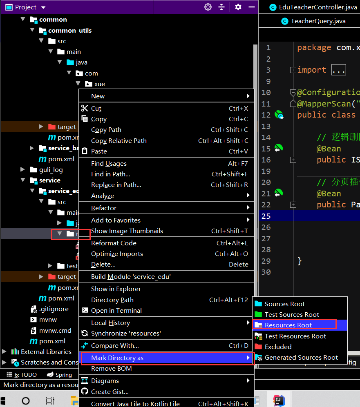
Task: Click the locate/scroll-from-source target icon
Action: click(x=208, y=7)
